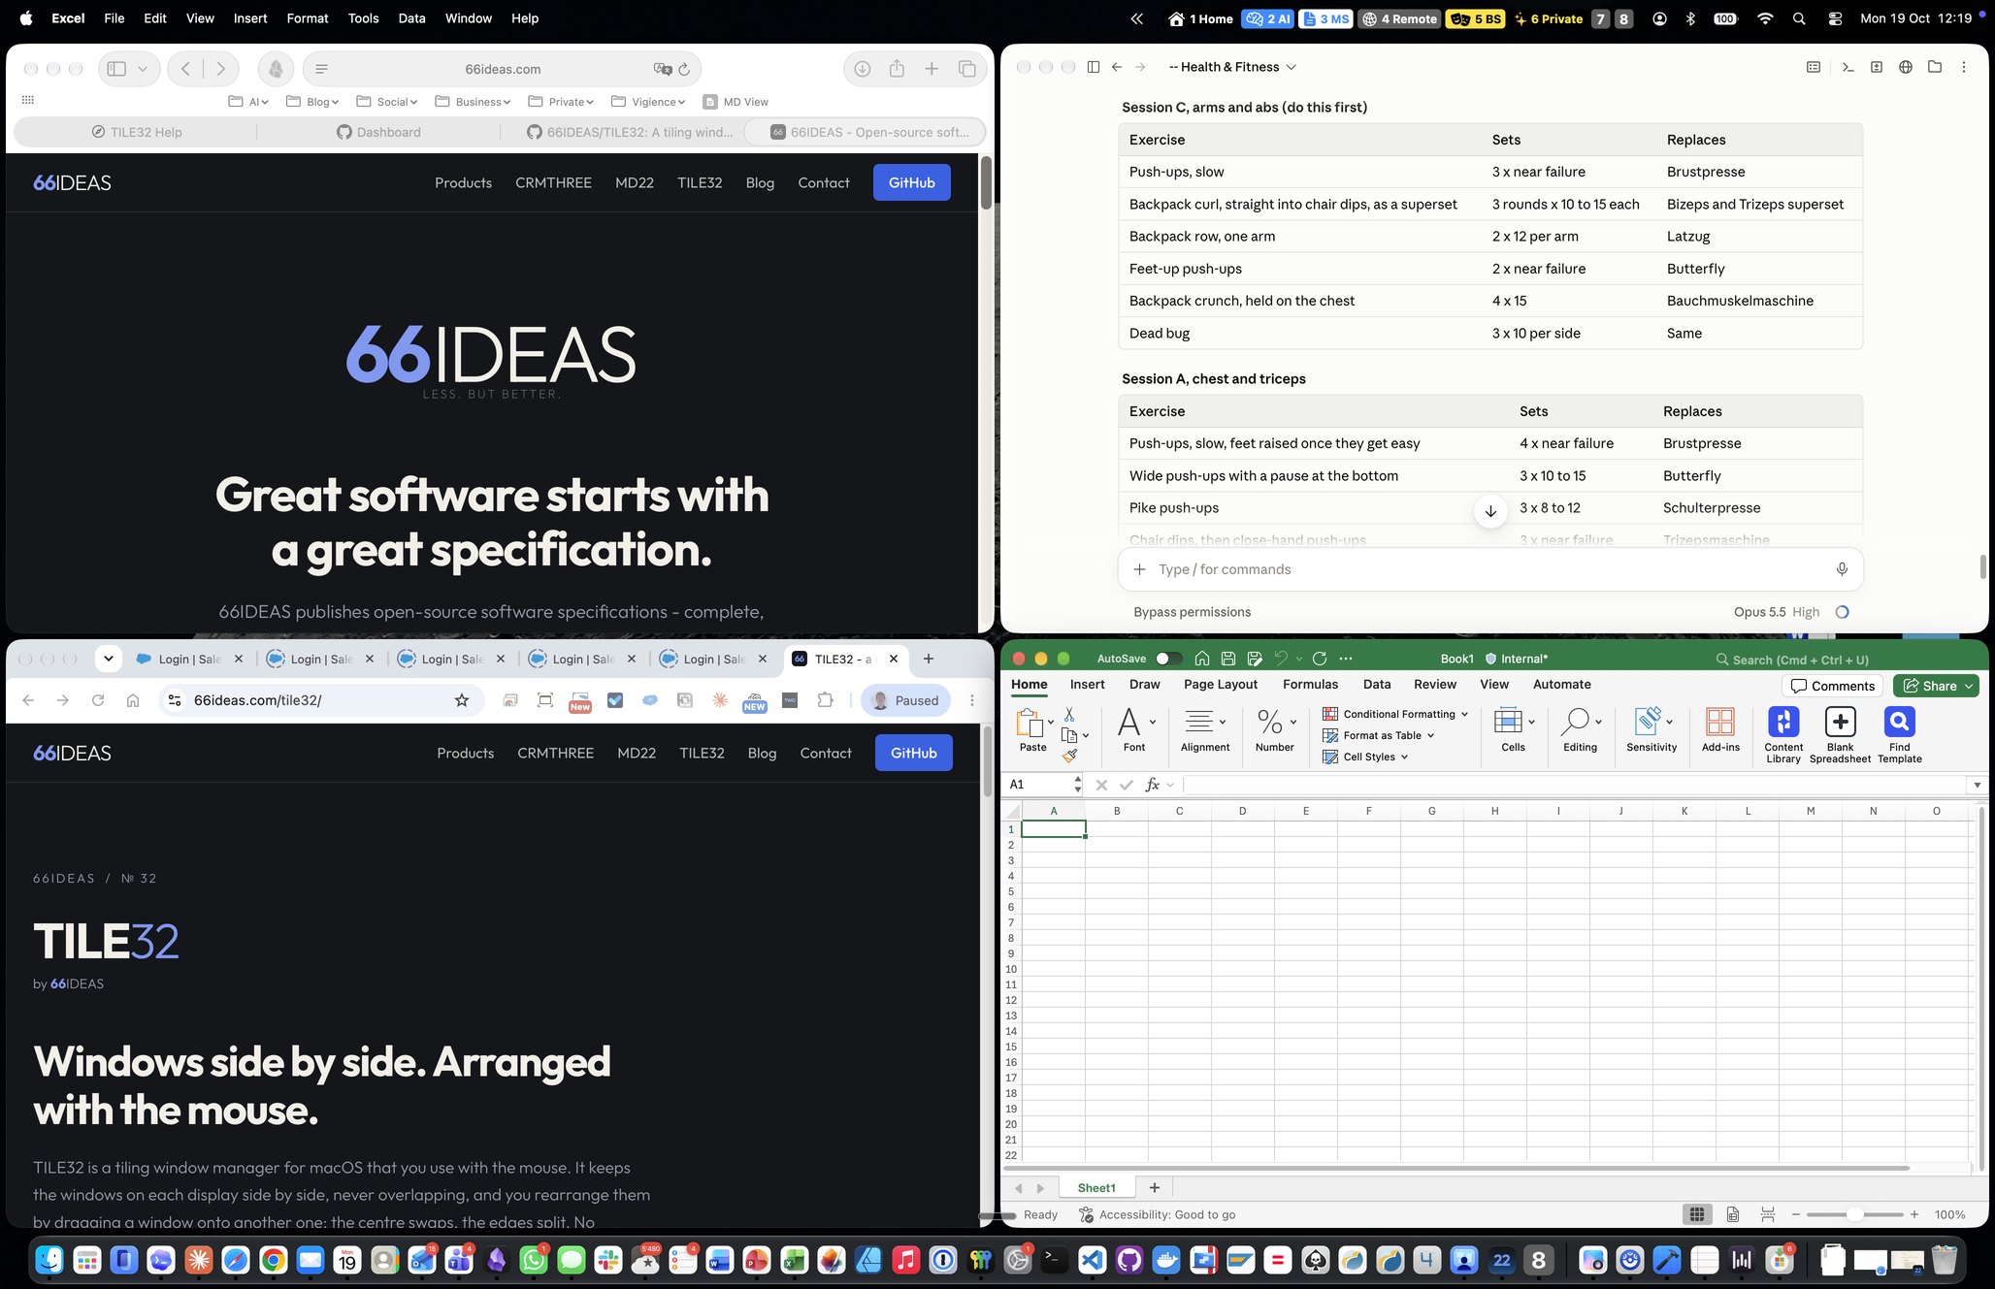Toggle the AutoSave switch in Excel
This screenshot has width=1995, height=1289.
tap(1168, 659)
